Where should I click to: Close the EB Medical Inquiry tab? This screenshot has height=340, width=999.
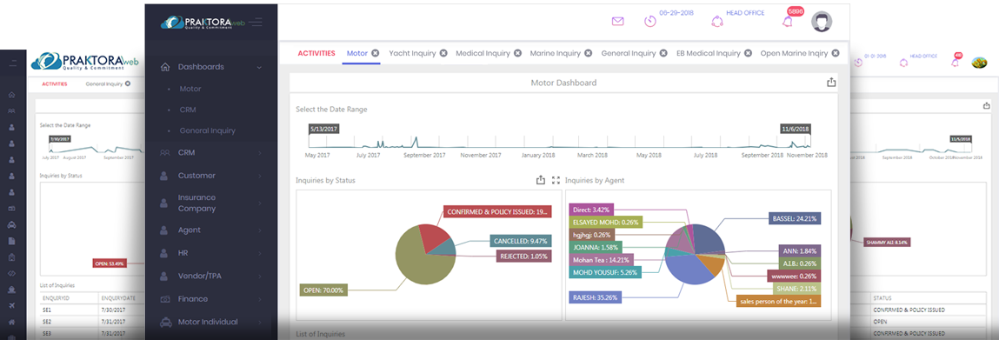748,54
